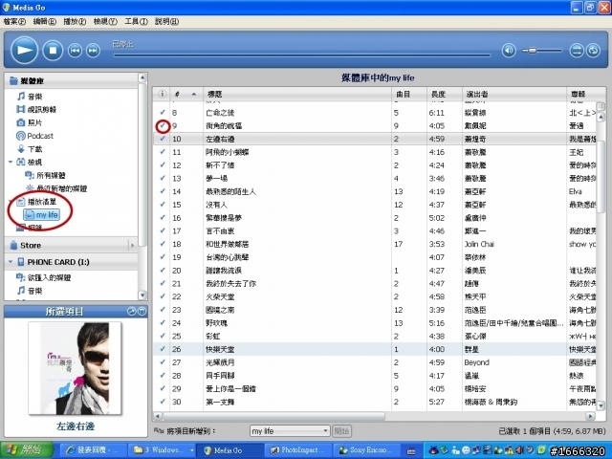
Task: Click the large Play button
Action: [x=24, y=50]
